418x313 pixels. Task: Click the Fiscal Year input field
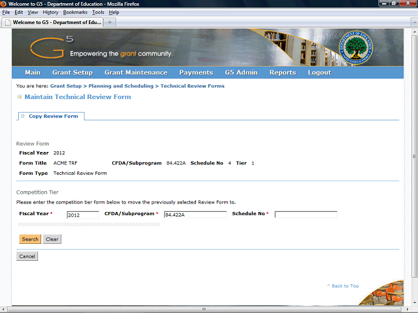coord(83,215)
